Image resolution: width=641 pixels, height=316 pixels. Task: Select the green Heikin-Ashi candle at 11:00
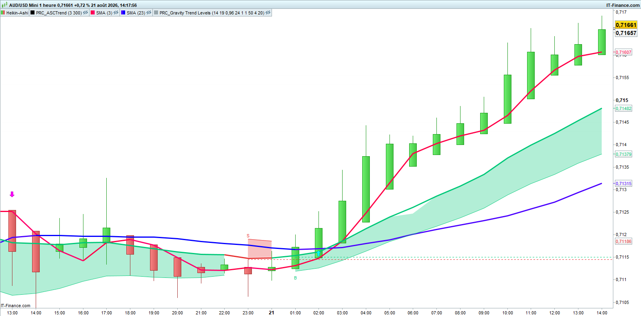click(x=531, y=75)
